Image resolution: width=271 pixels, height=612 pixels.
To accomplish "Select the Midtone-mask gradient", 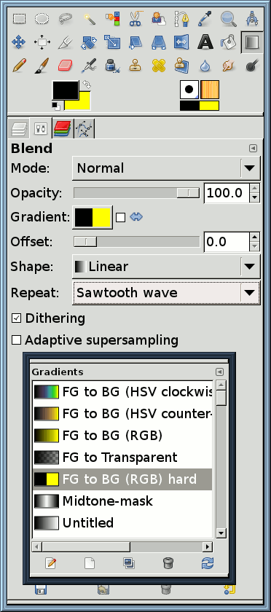I will (x=122, y=501).
